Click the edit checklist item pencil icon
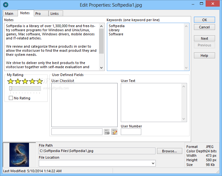The width and height of the screenshot is (222, 176). tap(114, 132)
